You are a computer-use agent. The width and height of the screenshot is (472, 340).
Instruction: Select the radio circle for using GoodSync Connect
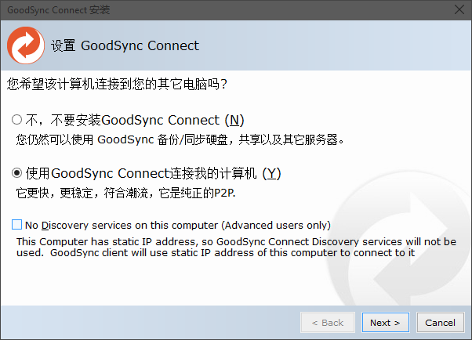17,173
